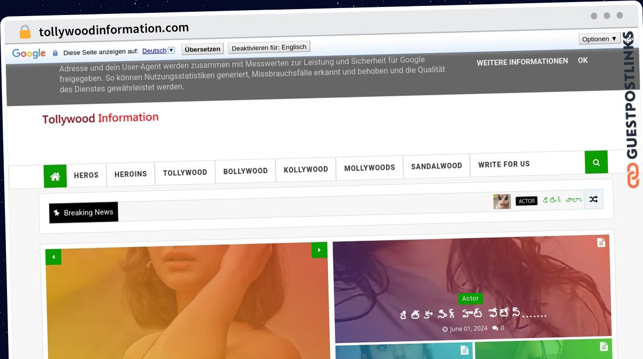Click the 'Deaktivieren für: Englisch' button
Viewport: 643px width, 359px height.
(269, 48)
